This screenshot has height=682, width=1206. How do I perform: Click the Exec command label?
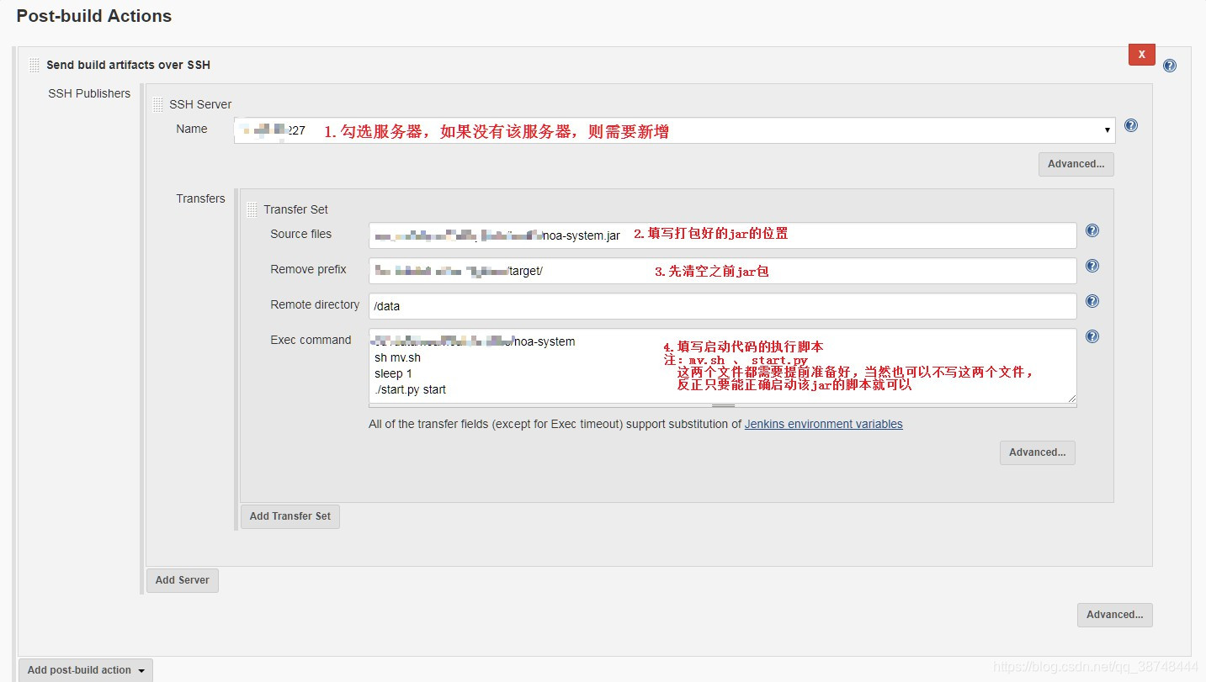point(311,340)
